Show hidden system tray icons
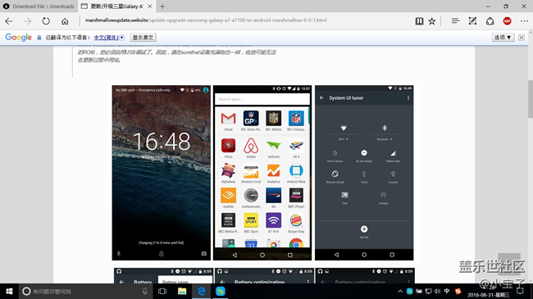Viewport: 533px width, 299px height. coord(400,291)
